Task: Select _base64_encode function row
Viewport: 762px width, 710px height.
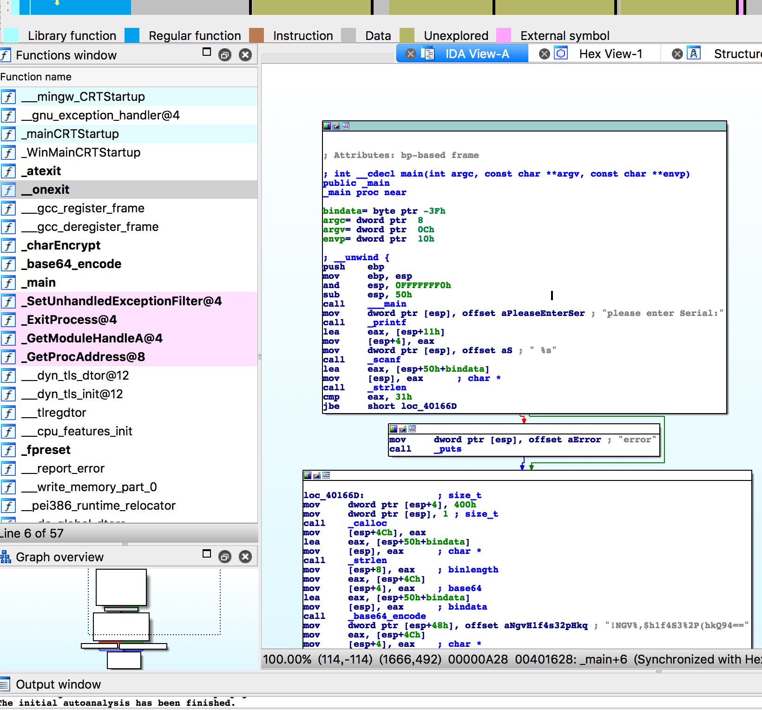Action: 129,264
